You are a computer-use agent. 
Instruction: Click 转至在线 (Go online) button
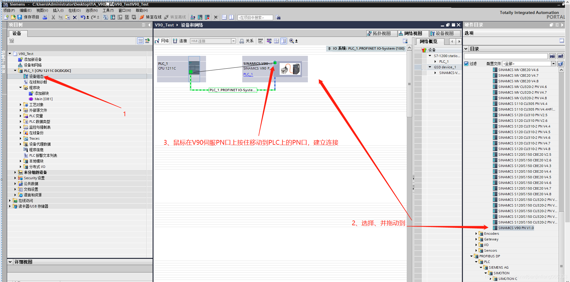(x=151, y=17)
